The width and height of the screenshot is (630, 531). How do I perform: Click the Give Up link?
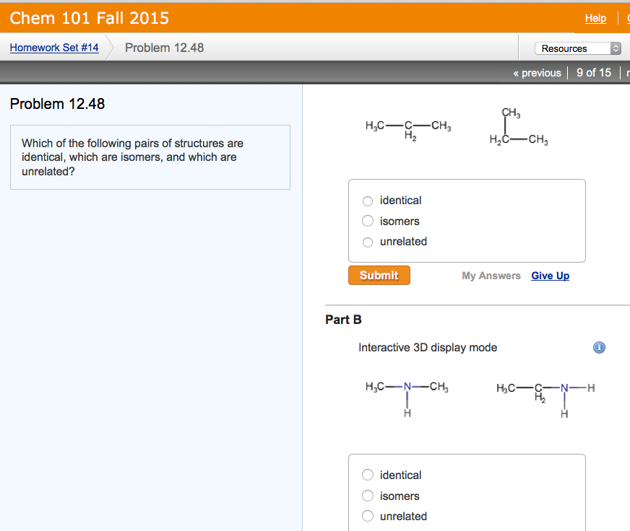click(x=550, y=275)
